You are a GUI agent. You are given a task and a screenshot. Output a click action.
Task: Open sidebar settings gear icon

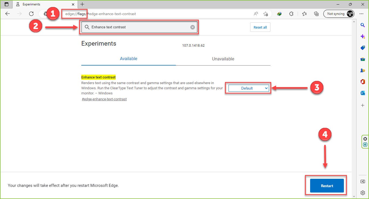pos(363,193)
